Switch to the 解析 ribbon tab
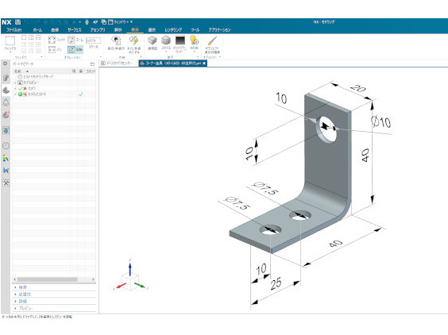 (118, 29)
